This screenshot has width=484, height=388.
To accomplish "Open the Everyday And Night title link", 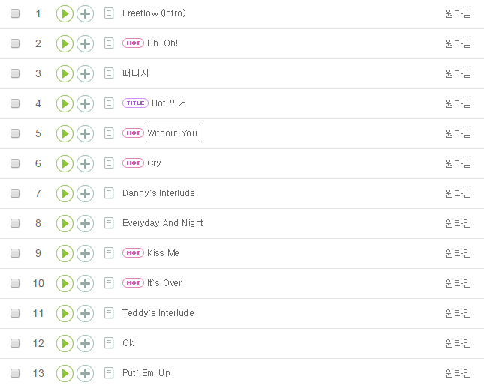I will 163,223.
